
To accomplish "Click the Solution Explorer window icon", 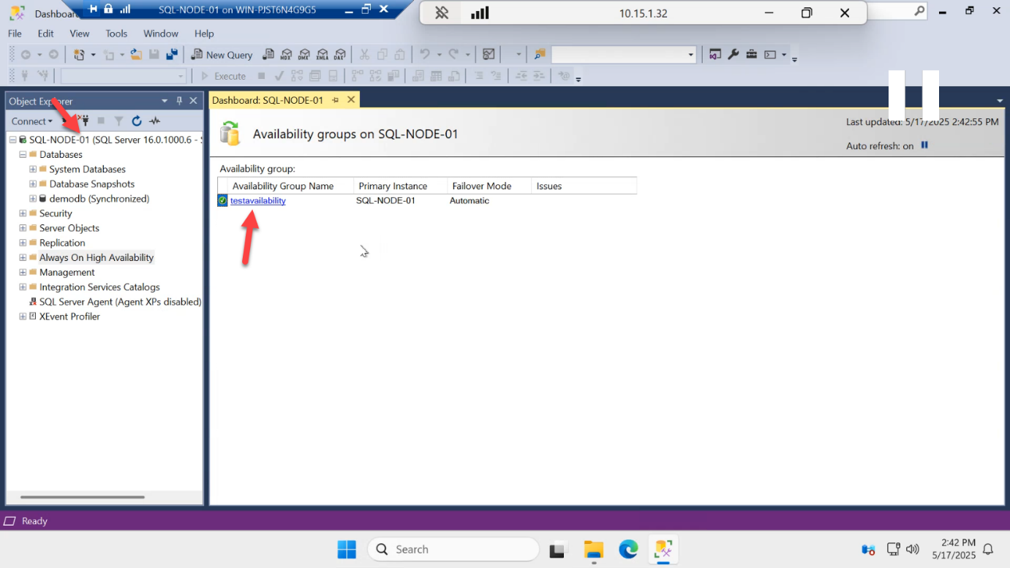I will click(x=715, y=55).
